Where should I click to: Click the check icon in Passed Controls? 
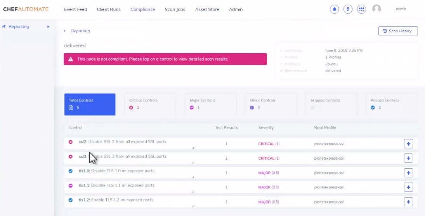point(373,108)
